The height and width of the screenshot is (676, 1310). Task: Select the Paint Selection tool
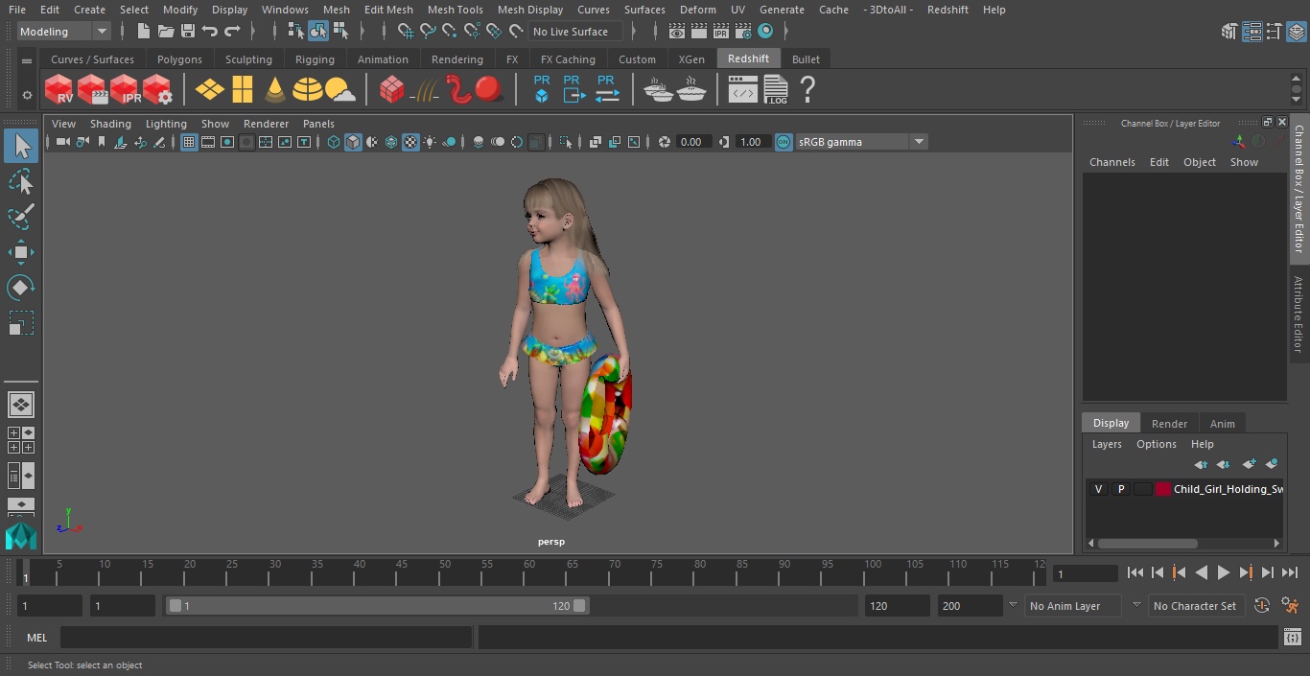click(21, 217)
